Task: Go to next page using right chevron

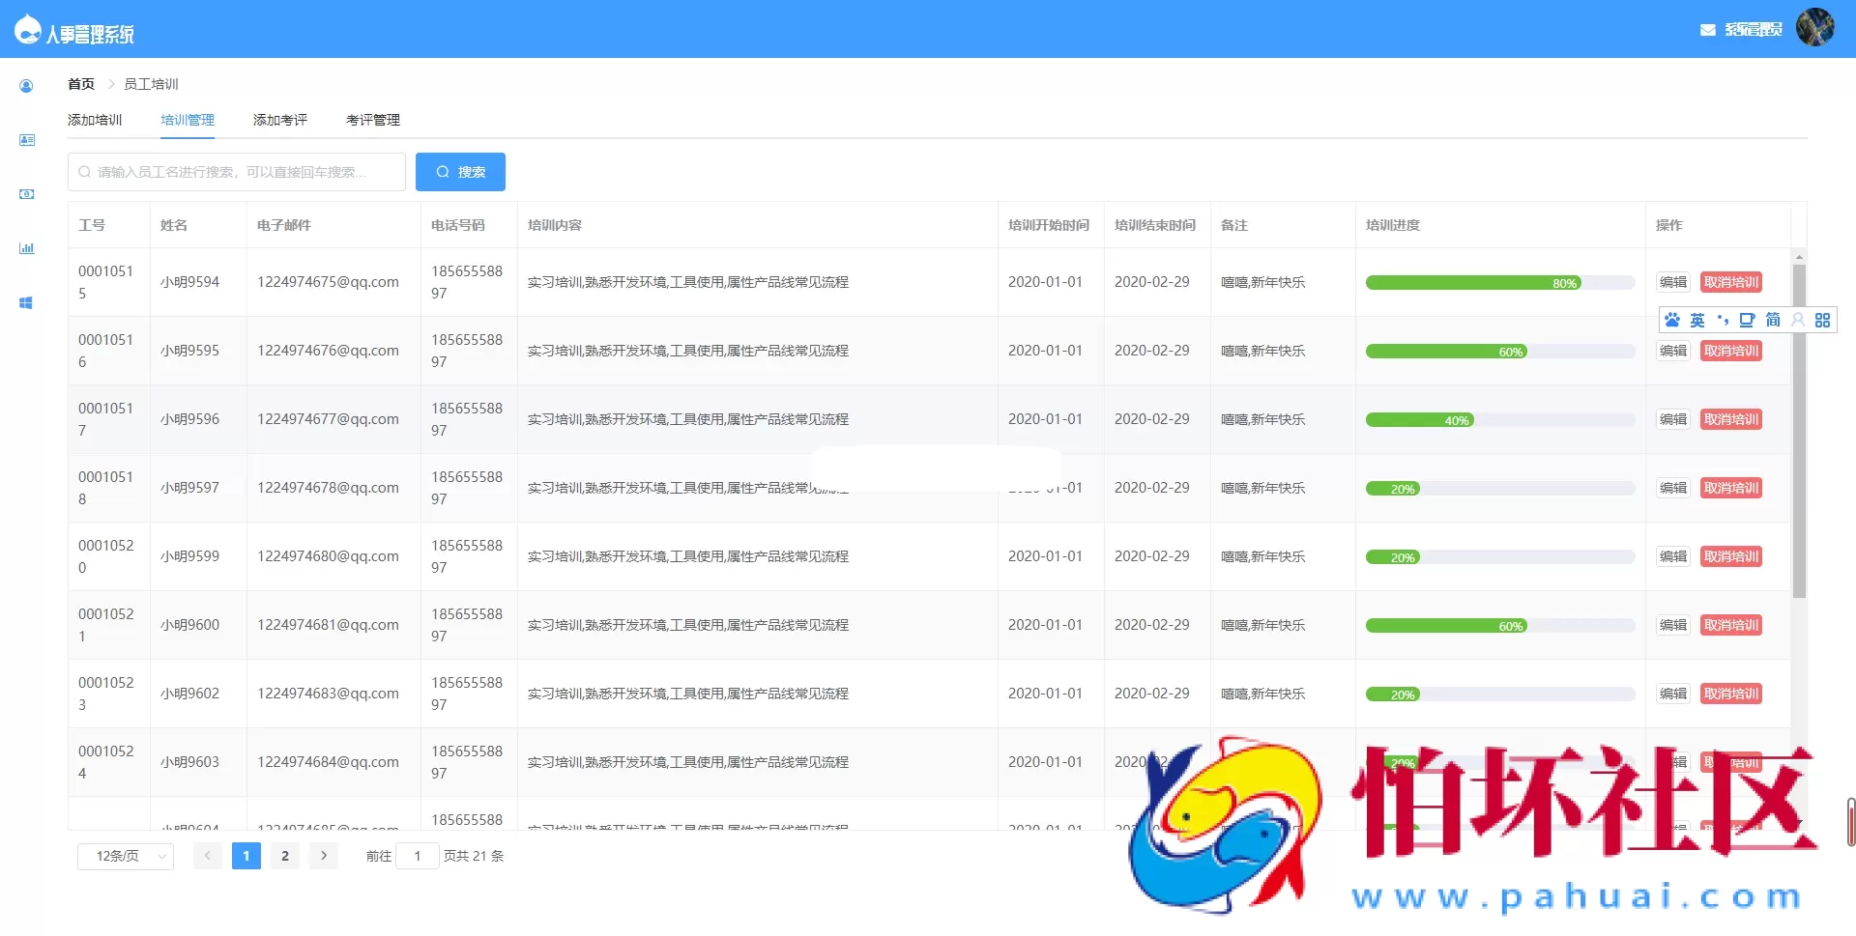Action: (x=324, y=856)
